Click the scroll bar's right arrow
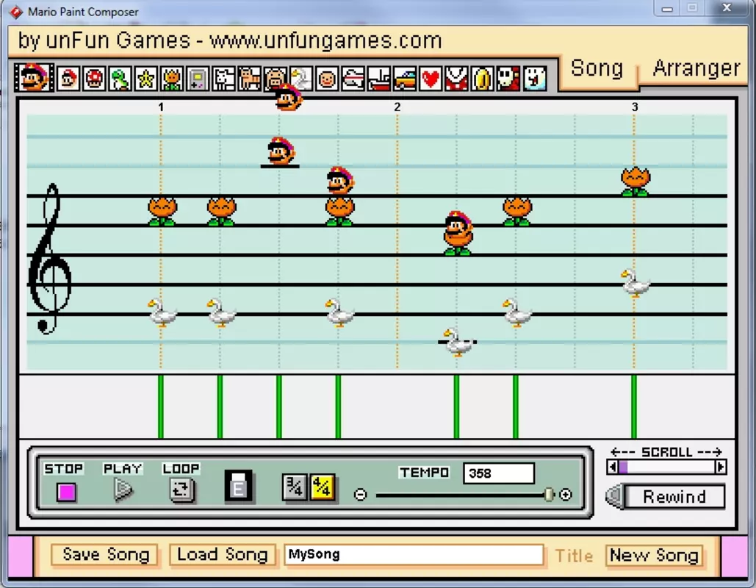 tap(721, 467)
